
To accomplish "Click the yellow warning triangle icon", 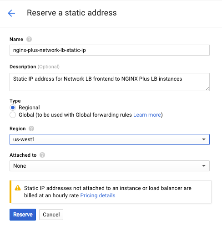I will pyautogui.click(x=18, y=188).
